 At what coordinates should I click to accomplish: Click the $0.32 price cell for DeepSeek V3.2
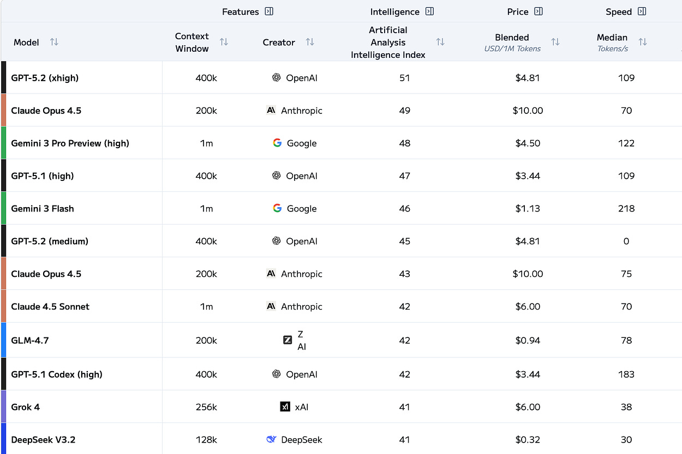point(528,439)
